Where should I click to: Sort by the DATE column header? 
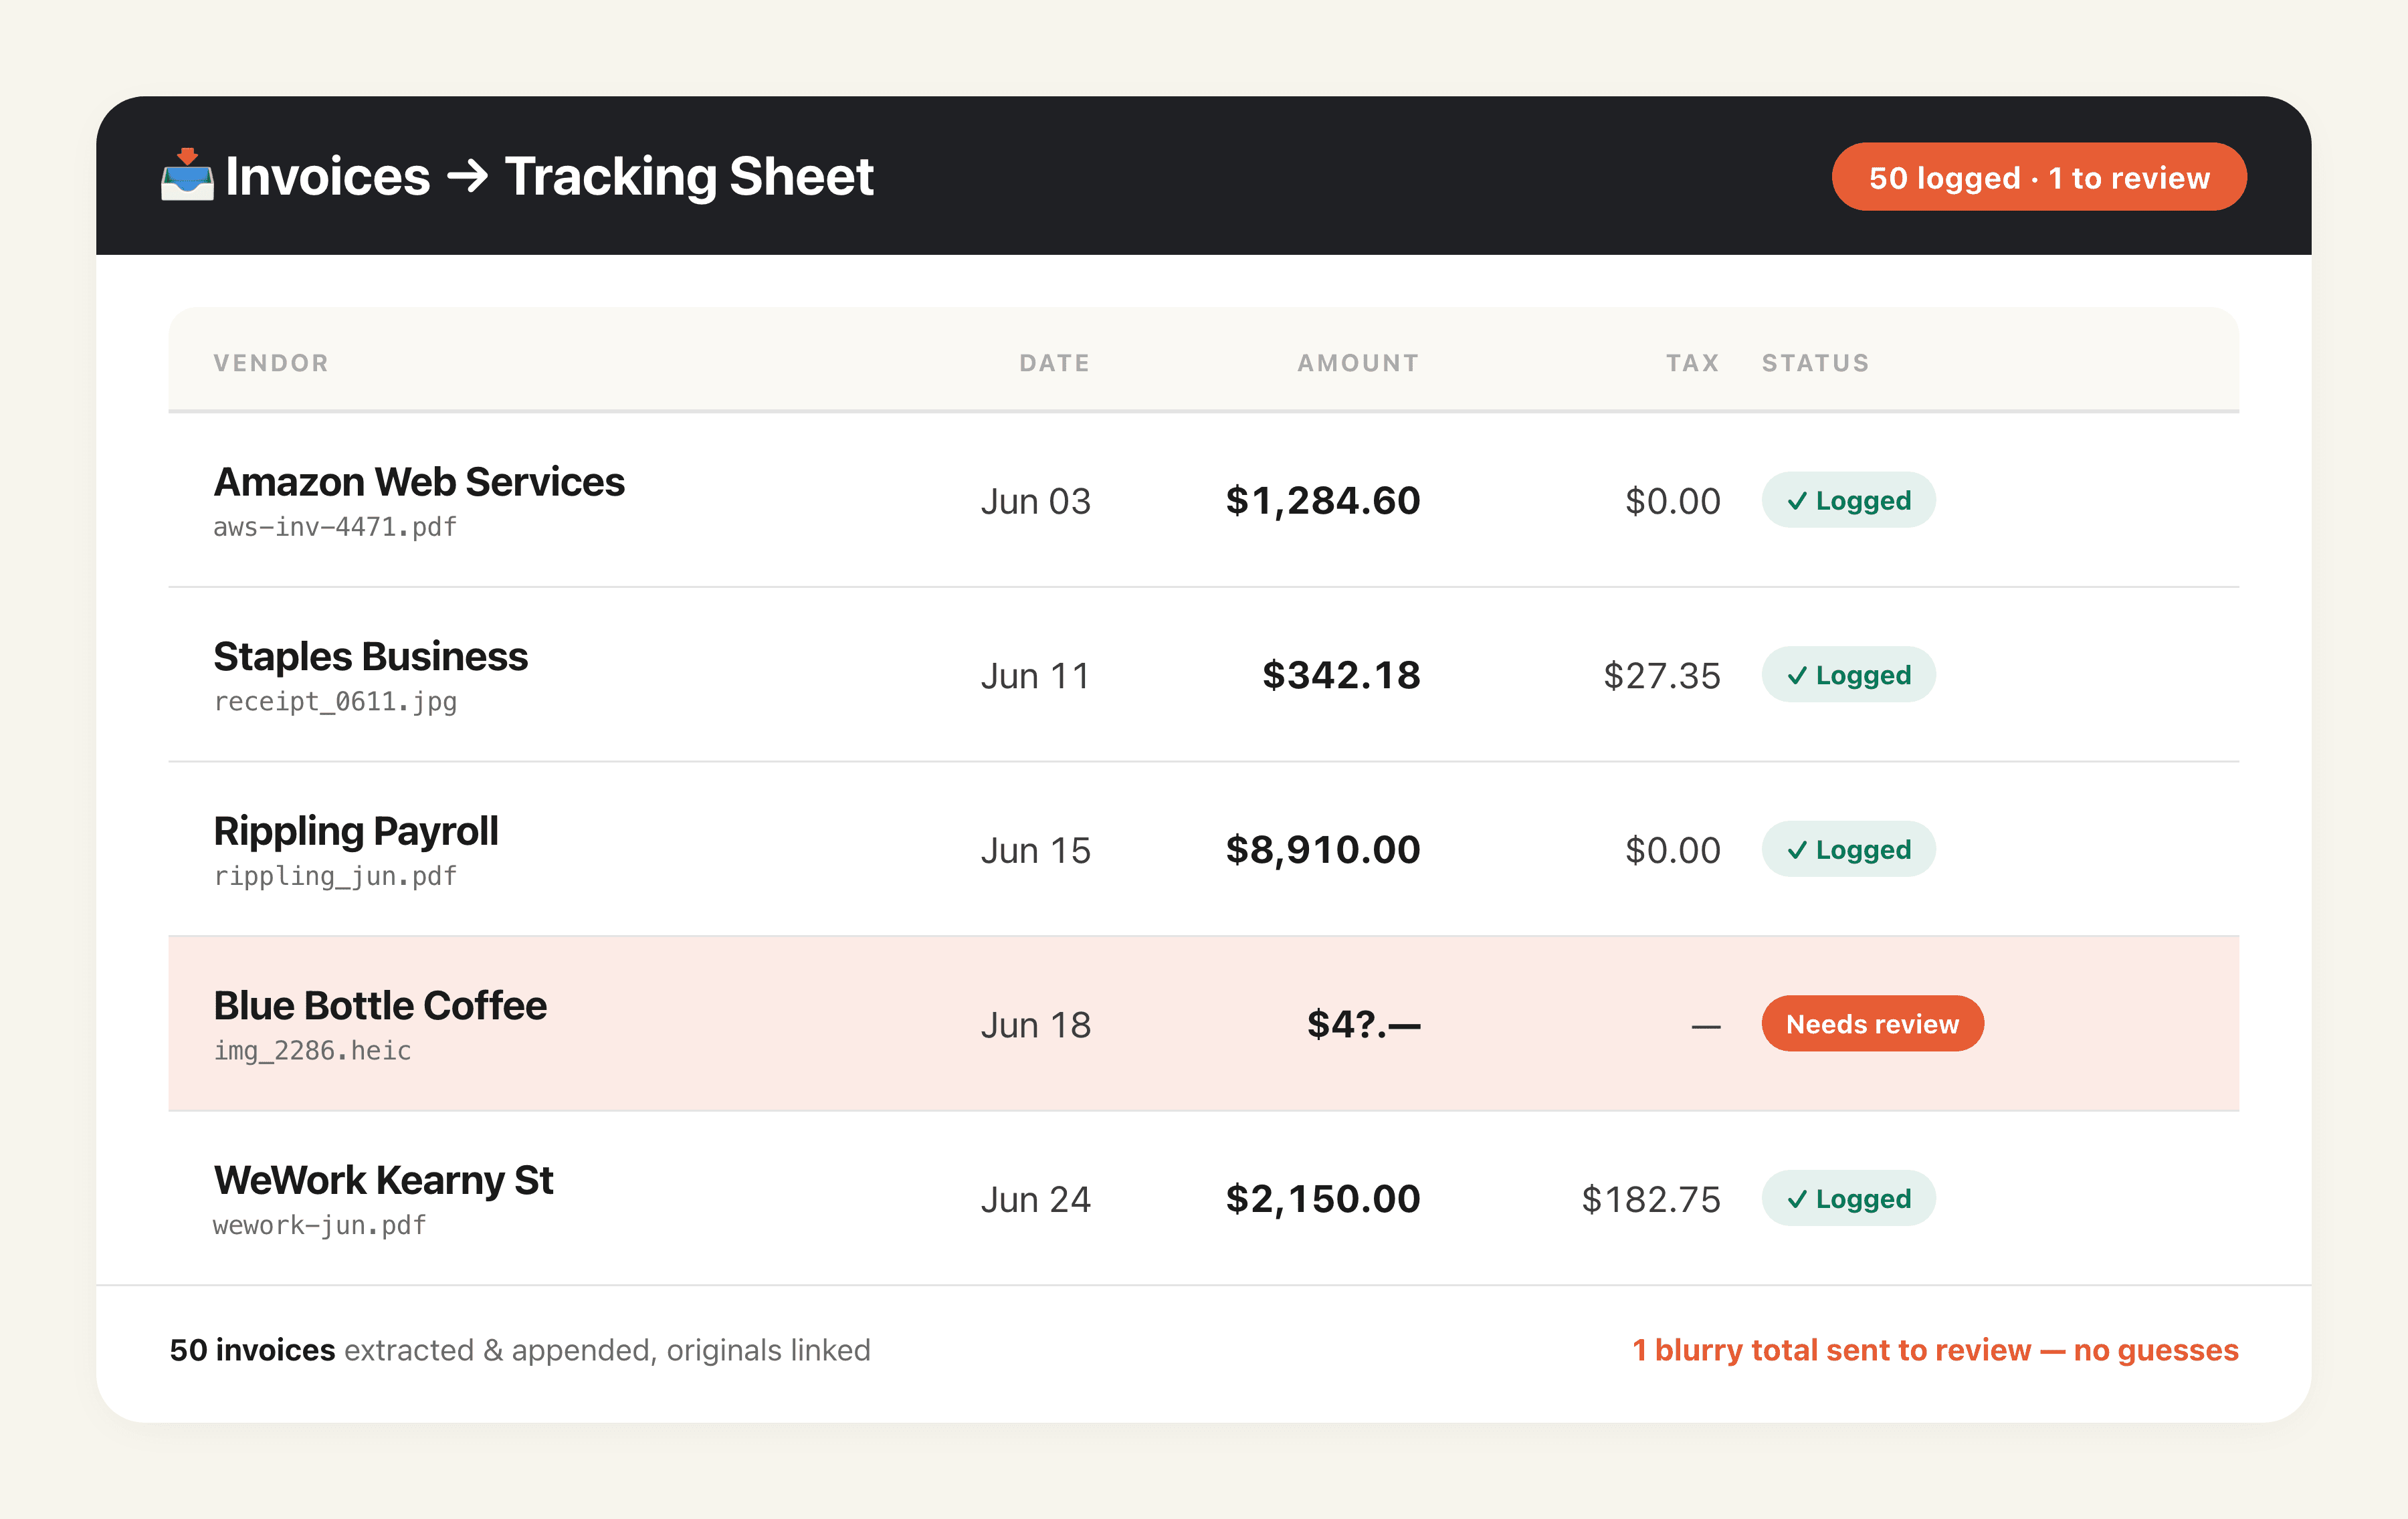point(1055,363)
